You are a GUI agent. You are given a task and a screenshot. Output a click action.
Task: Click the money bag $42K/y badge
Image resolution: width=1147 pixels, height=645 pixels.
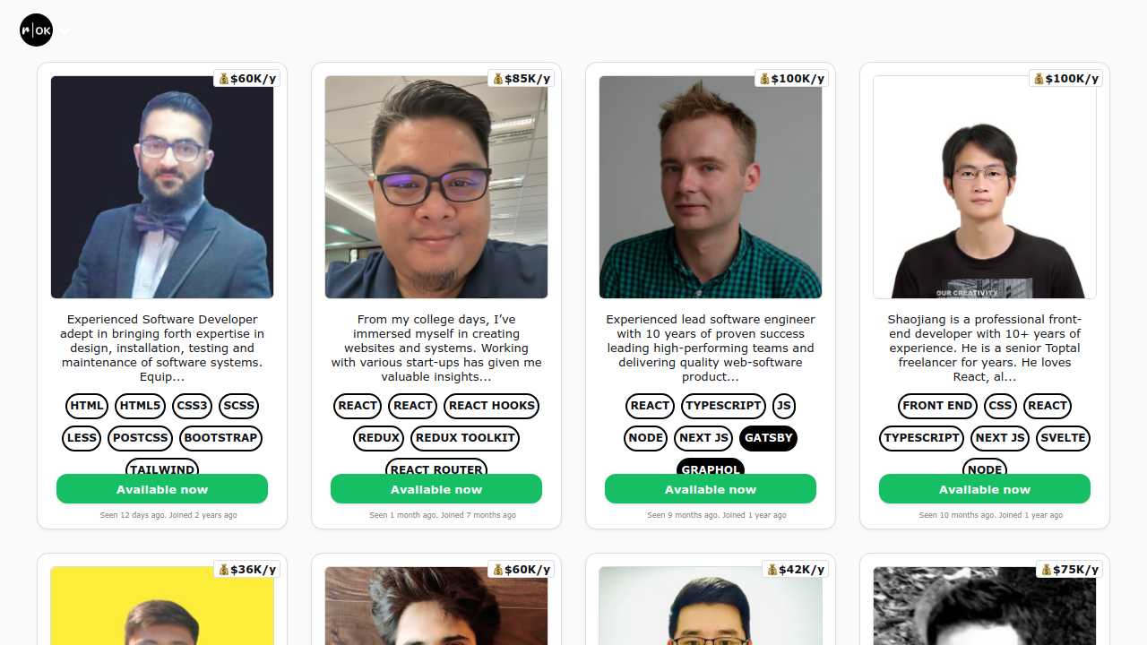[x=795, y=570]
